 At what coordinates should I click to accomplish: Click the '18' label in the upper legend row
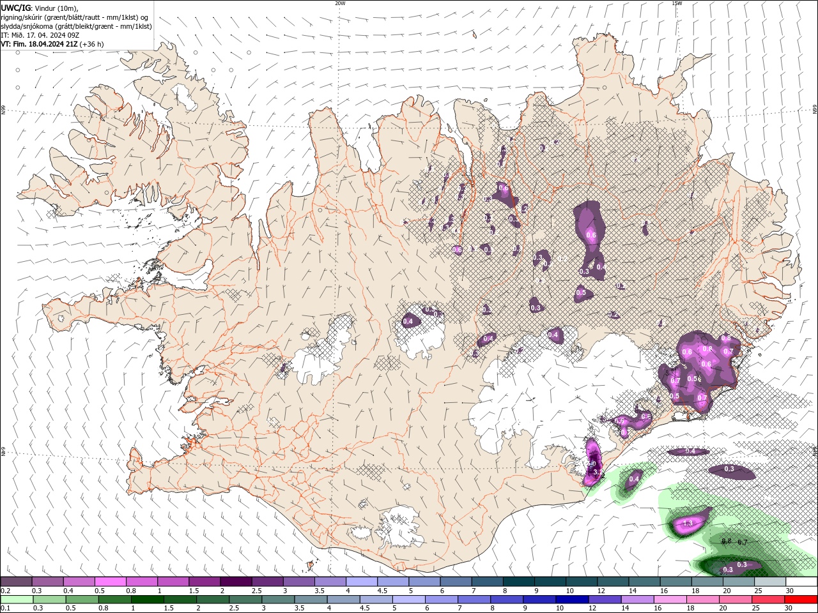pyautogui.click(x=695, y=591)
